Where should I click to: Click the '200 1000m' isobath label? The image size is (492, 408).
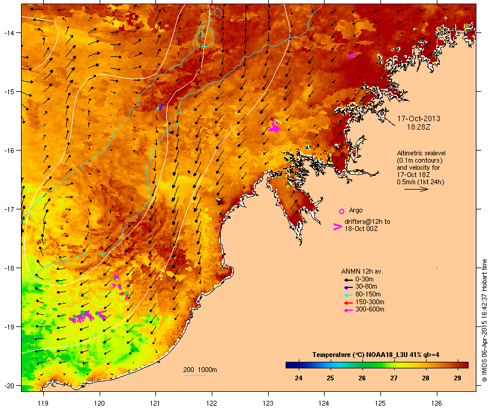tap(200, 370)
